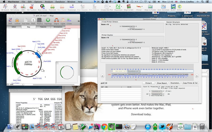Click the Ligate tool icon

[63, 21]
